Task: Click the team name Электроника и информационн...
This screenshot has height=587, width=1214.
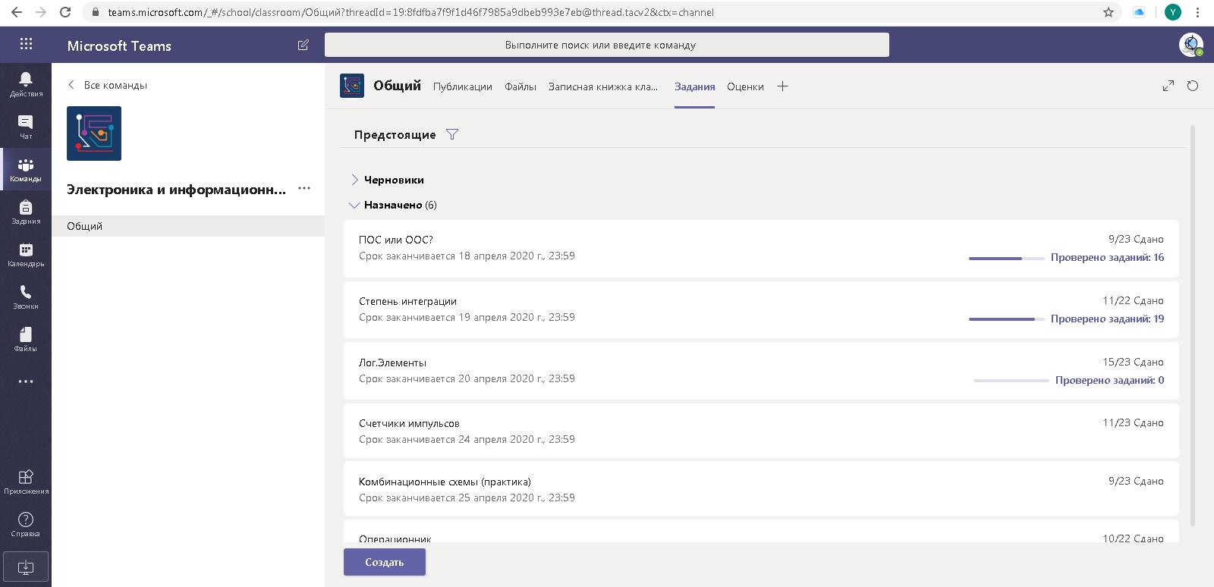Action: pos(176,189)
